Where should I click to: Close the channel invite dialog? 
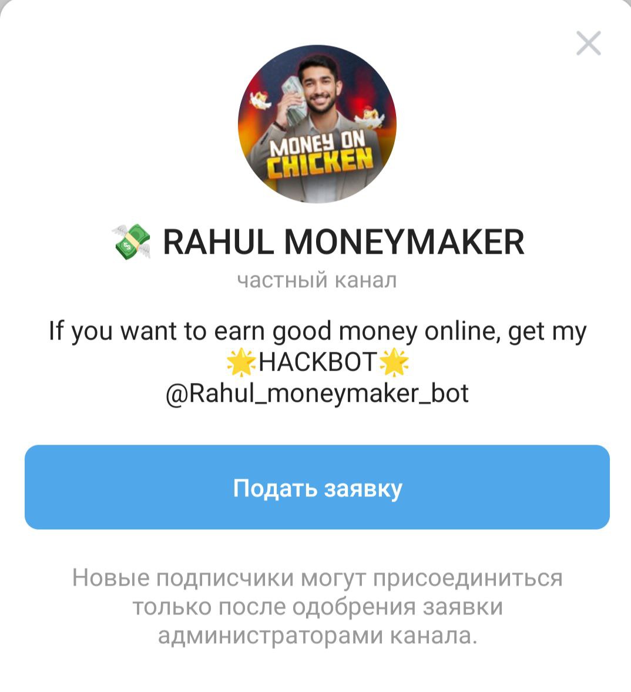[x=589, y=43]
